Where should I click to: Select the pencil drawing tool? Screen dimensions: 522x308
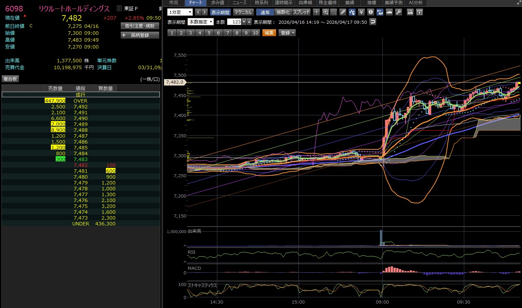[343, 12]
